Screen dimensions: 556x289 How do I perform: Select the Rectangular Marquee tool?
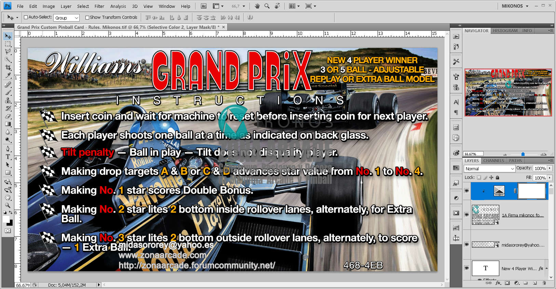(x=8, y=44)
